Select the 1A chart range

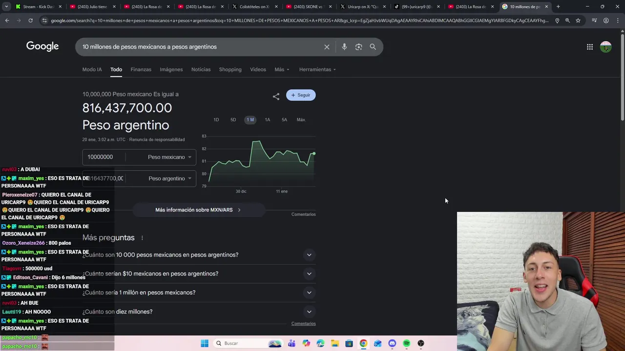(x=268, y=120)
